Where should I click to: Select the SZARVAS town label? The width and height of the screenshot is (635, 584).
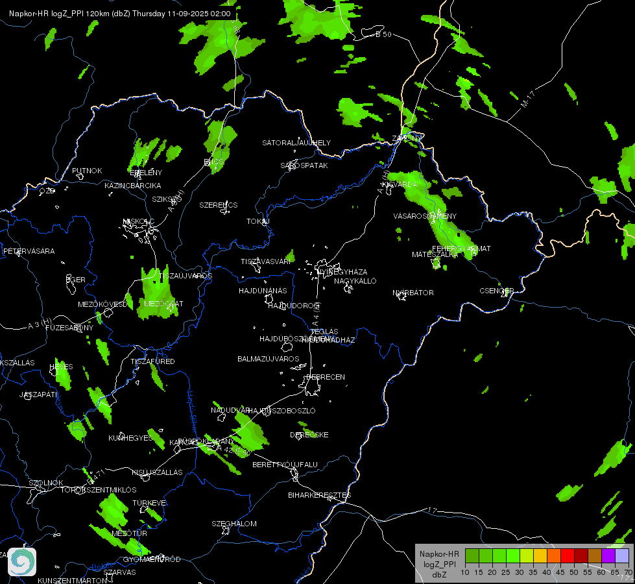pos(119,572)
